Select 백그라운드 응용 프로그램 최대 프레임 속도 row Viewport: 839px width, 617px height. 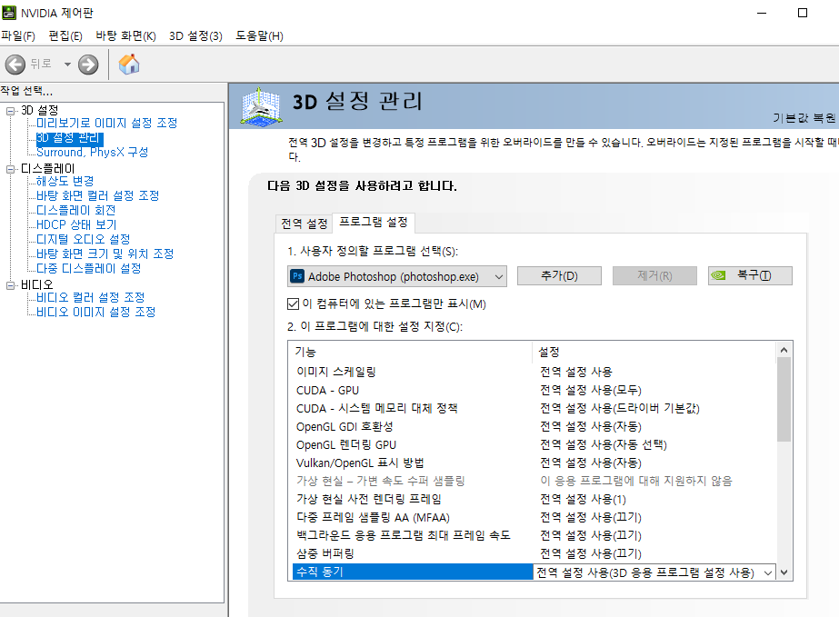[533, 535]
